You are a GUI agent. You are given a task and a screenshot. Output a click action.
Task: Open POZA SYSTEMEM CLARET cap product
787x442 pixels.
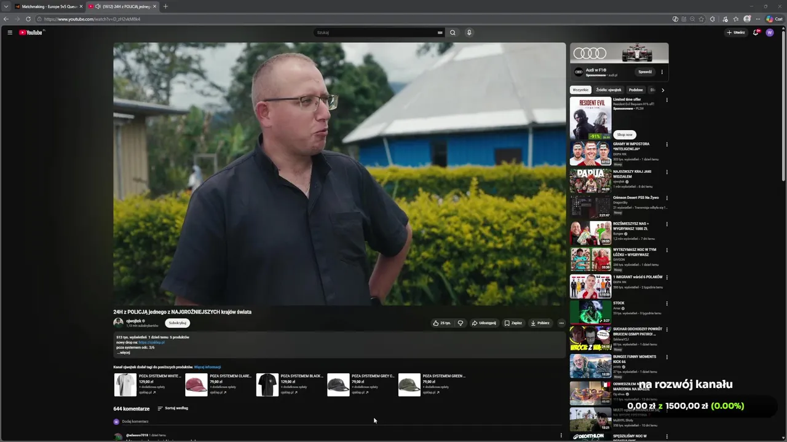tap(219, 384)
